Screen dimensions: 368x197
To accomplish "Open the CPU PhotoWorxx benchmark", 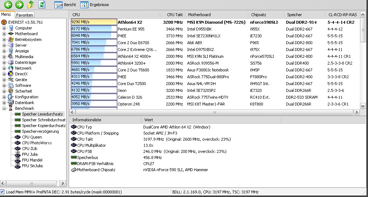I will click(37, 143).
